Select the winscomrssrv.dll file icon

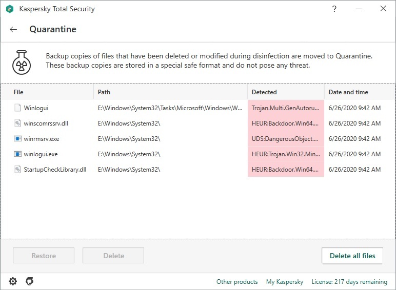pyautogui.click(x=17, y=123)
